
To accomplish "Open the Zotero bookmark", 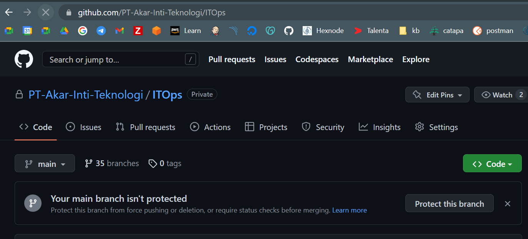I will click(x=138, y=30).
